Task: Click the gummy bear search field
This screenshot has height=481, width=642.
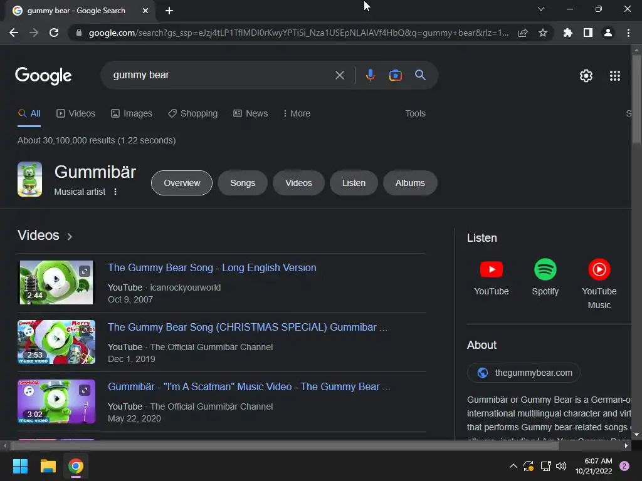Action: 221,75
